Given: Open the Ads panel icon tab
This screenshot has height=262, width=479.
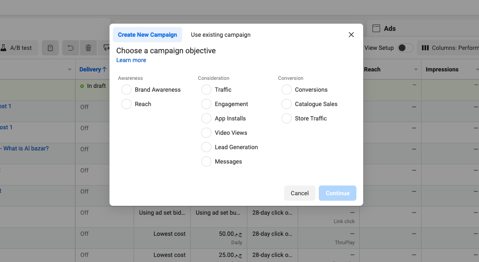Looking at the screenshot, I should (x=376, y=28).
